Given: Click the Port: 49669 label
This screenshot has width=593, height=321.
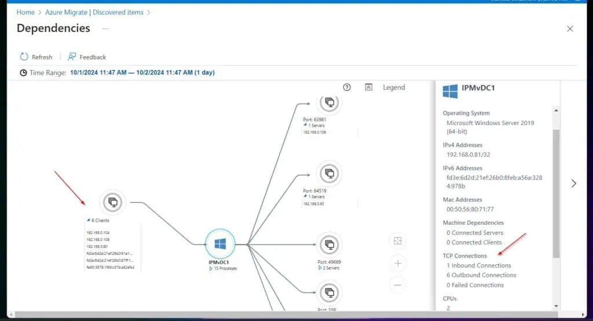Looking at the screenshot, I should click(329, 261).
